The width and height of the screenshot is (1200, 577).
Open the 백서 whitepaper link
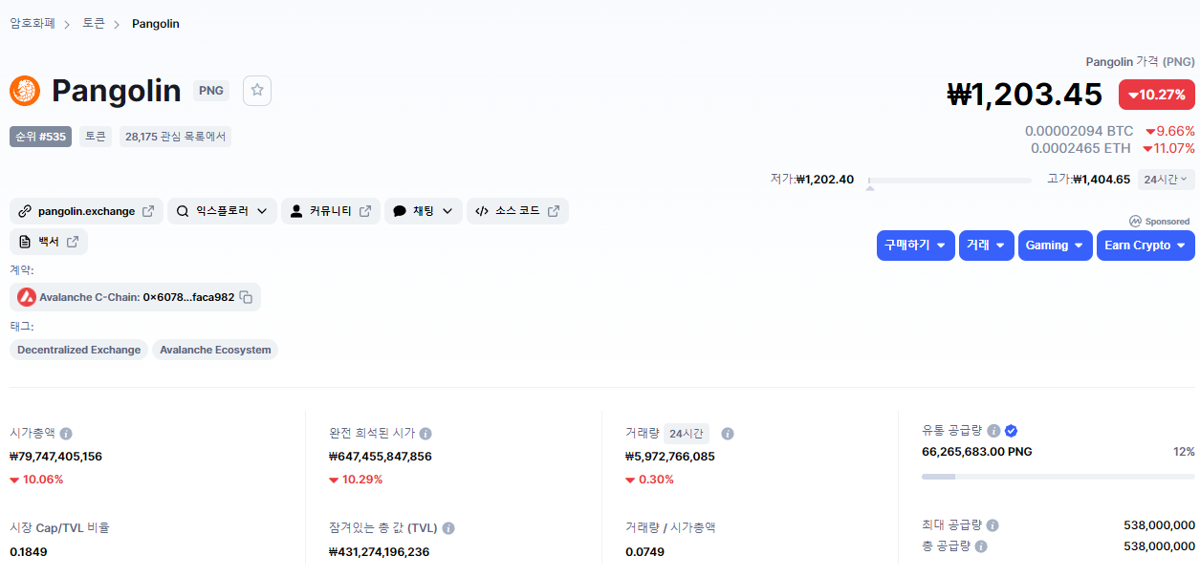pyautogui.click(x=49, y=243)
